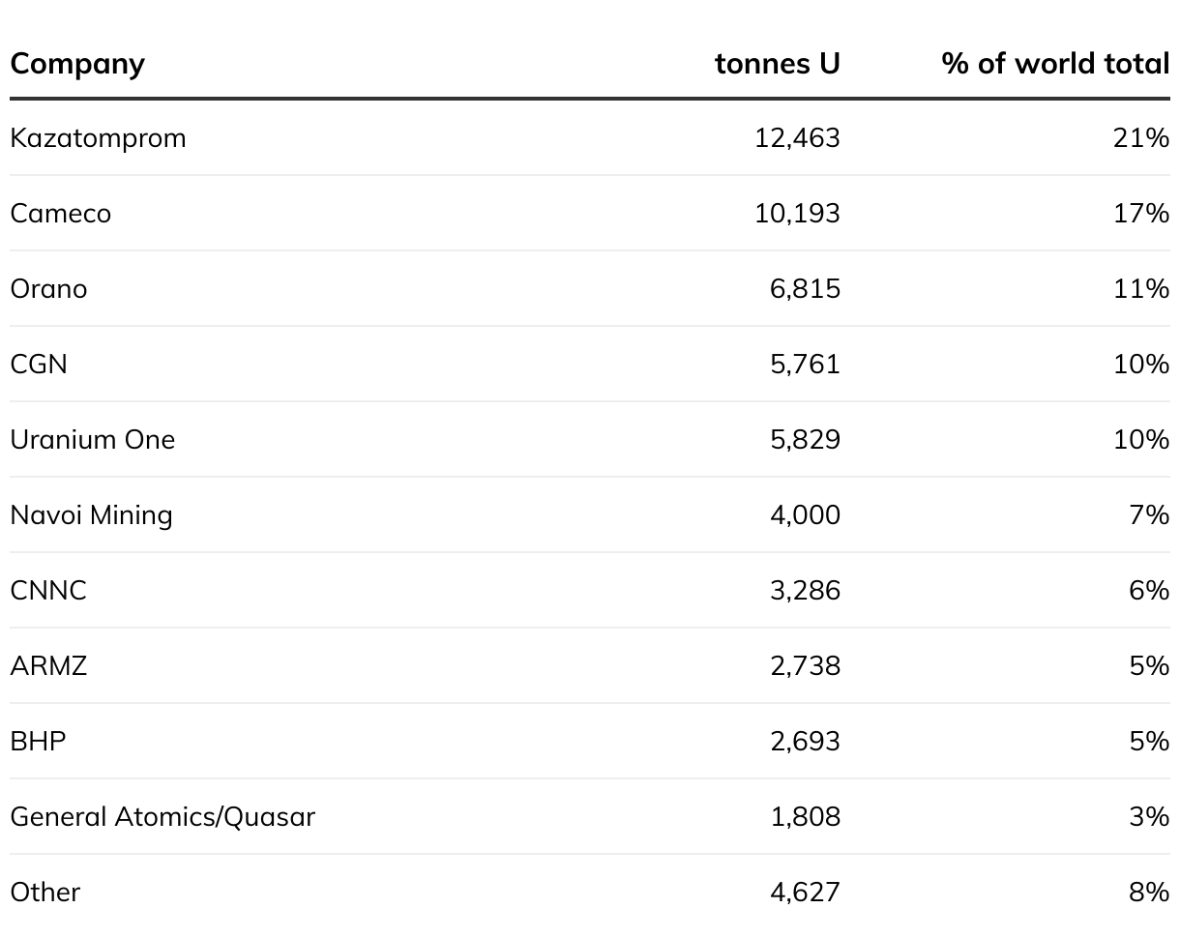
Task: Click General Atomics/Quasar company name
Action: point(162,817)
